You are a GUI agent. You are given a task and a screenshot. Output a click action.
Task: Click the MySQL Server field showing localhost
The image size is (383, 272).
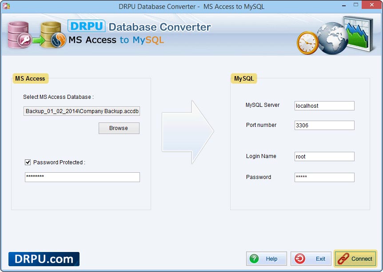[324, 106]
